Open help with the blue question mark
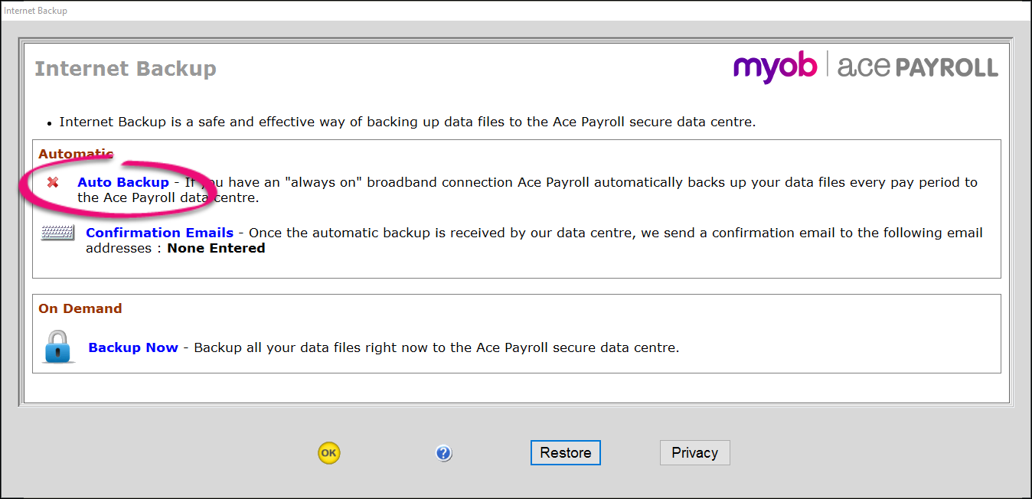 [443, 453]
